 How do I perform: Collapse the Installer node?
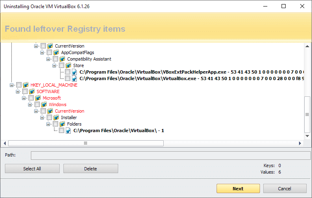[42, 117]
